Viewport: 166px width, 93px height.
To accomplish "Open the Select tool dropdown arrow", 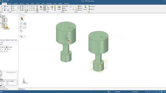I will pos(41,10).
